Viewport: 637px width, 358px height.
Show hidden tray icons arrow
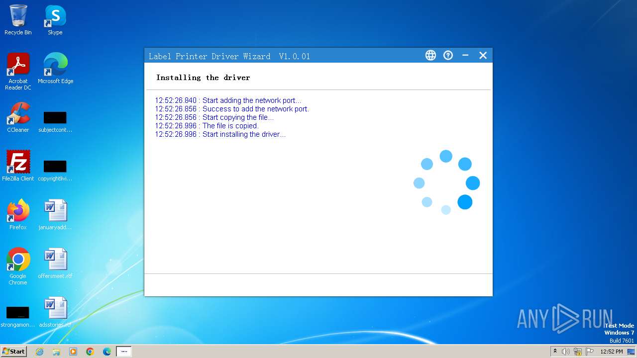555,352
